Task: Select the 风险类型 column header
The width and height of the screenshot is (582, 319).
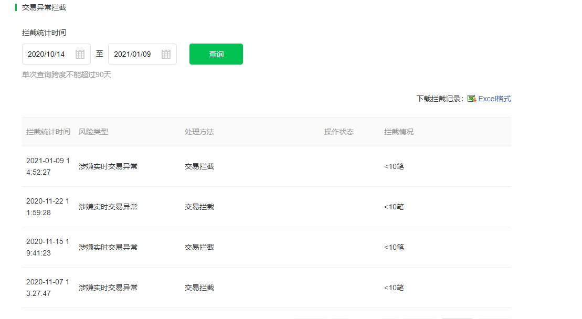Action: pos(93,132)
